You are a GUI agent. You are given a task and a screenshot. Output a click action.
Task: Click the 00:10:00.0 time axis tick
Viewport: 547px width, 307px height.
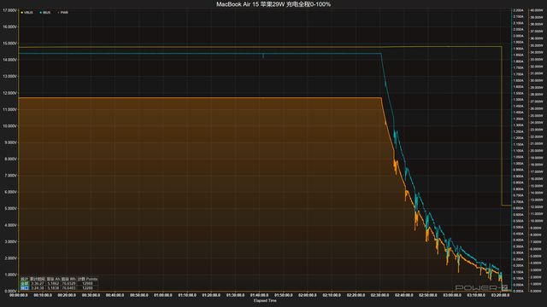[43, 295]
